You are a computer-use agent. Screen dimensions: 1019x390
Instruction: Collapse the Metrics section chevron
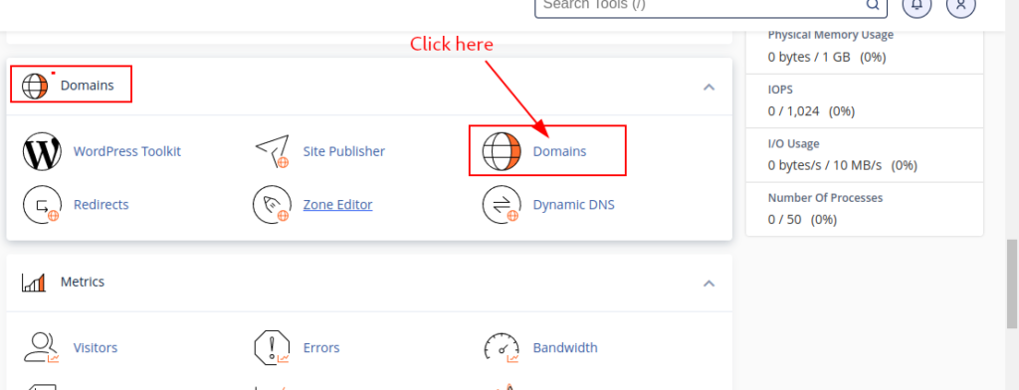click(709, 284)
